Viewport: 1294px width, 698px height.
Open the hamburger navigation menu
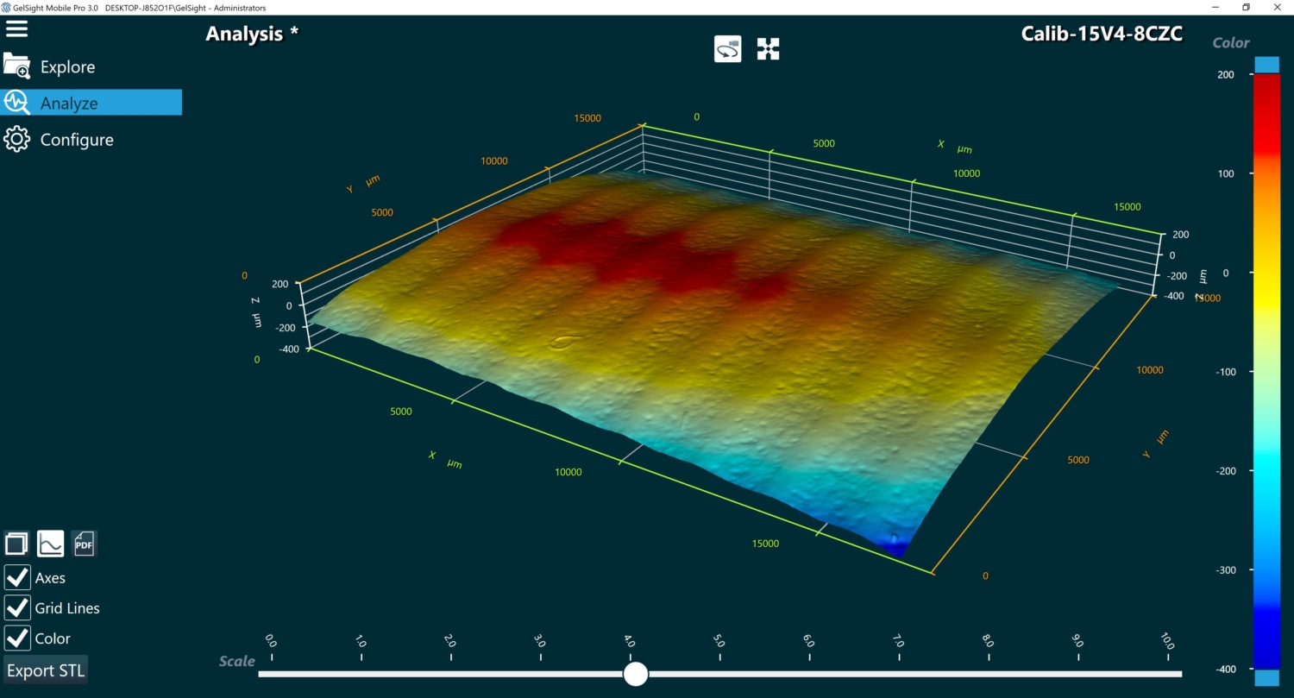[x=16, y=28]
